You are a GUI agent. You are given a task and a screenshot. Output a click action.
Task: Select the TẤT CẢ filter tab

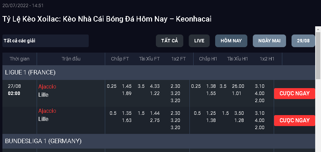[x=170, y=41]
